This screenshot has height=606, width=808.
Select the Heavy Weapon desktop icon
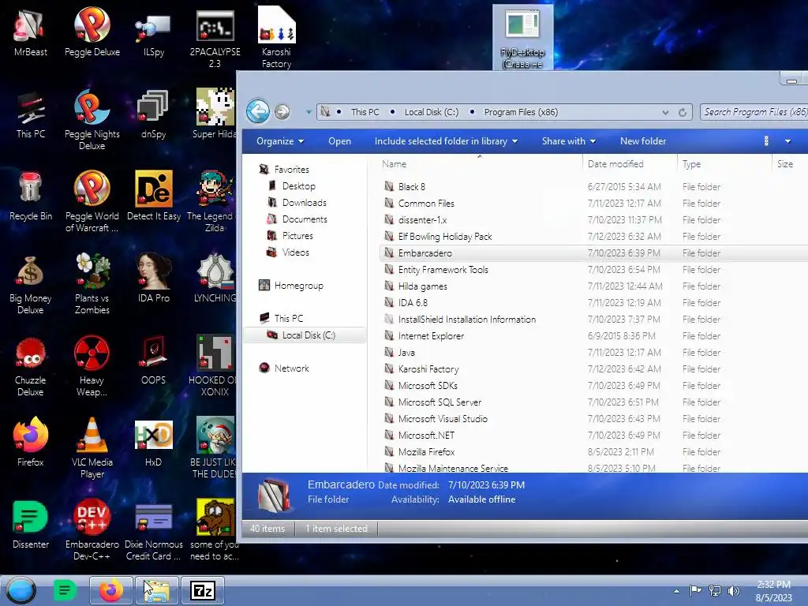click(x=92, y=366)
